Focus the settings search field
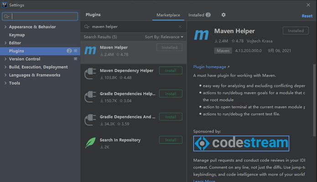The width and height of the screenshot is (317, 182). [x=40, y=16]
